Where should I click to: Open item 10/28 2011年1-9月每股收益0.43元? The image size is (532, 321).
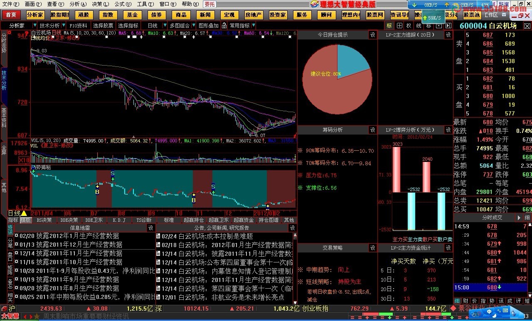coord(88,271)
